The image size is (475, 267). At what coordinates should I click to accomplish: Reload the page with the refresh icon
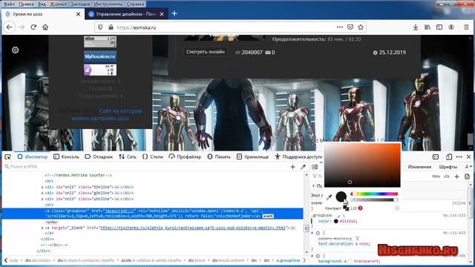coord(33,27)
